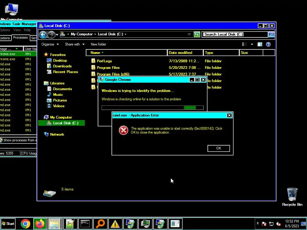Open the Action Center flag icon
This screenshot has width=307, height=230.
coord(264,224)
